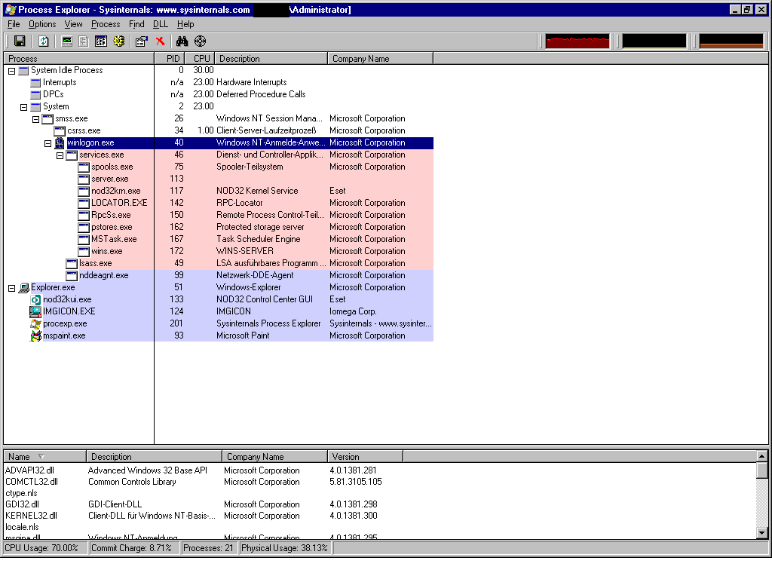Click the lsass.exe window icon
Screen dimensions: 772x579
[72, 263]
